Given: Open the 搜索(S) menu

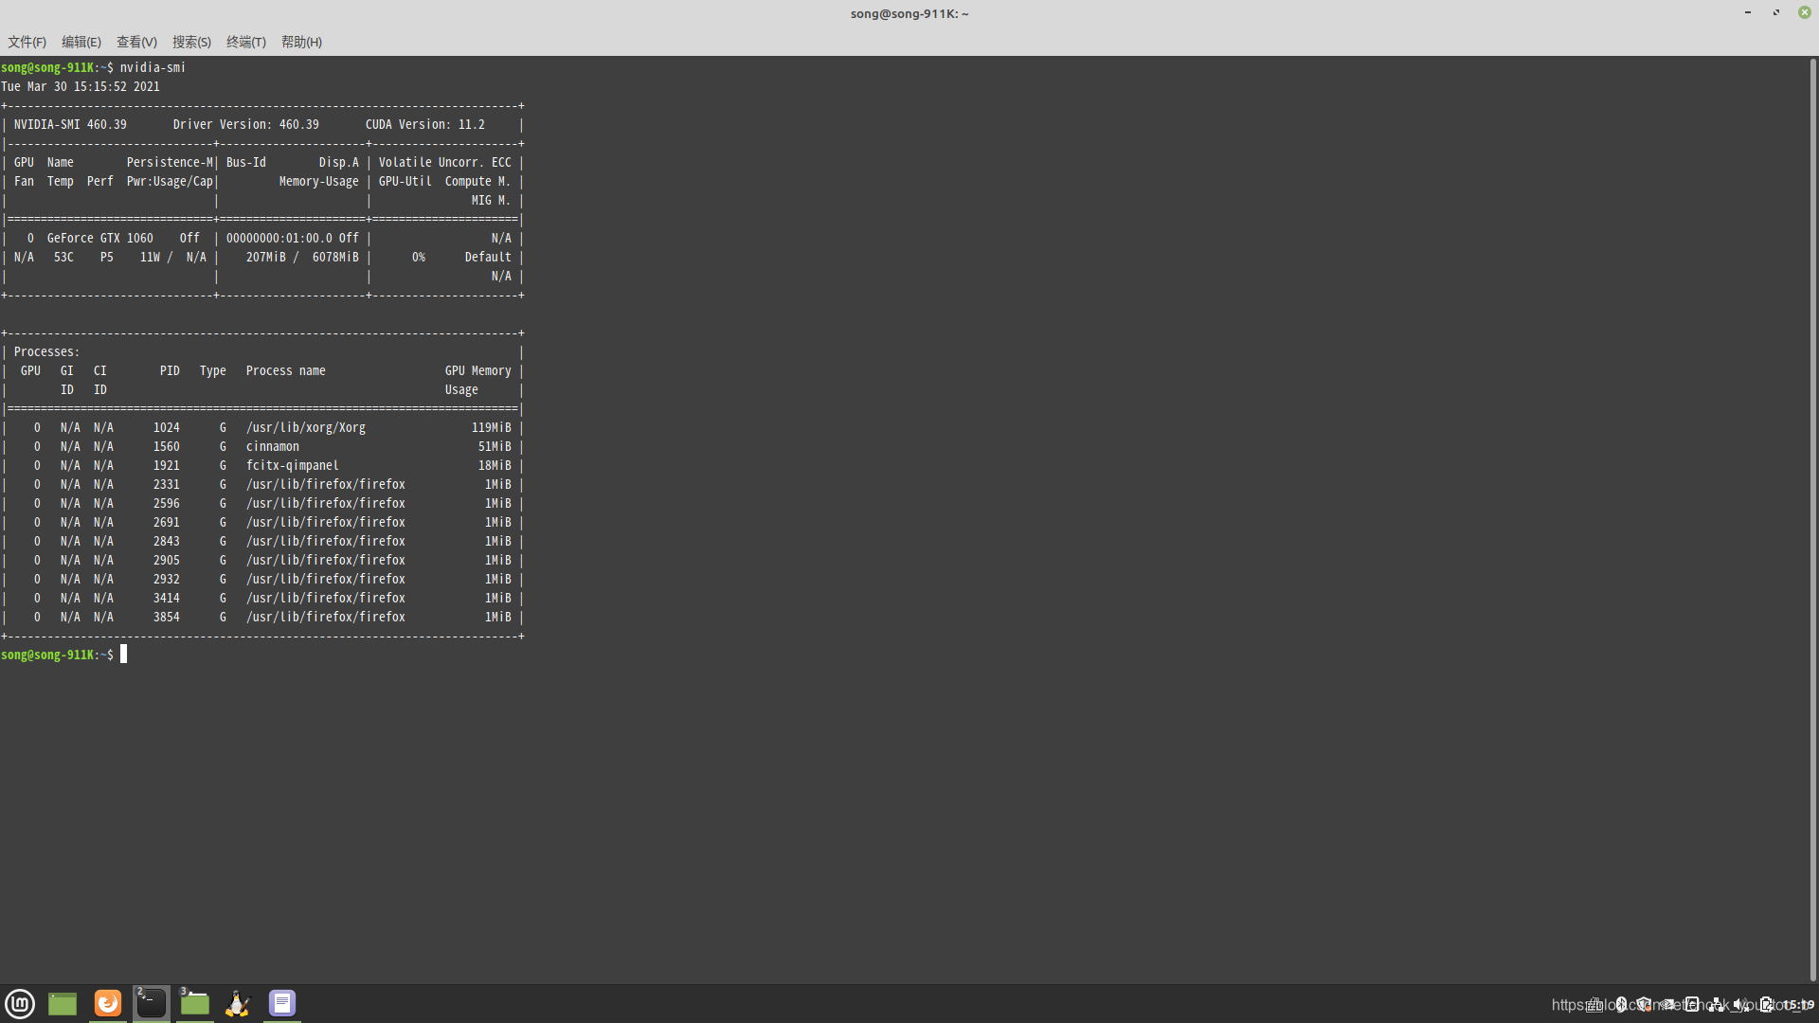Looking at the screenshot, I should [191, 42].
